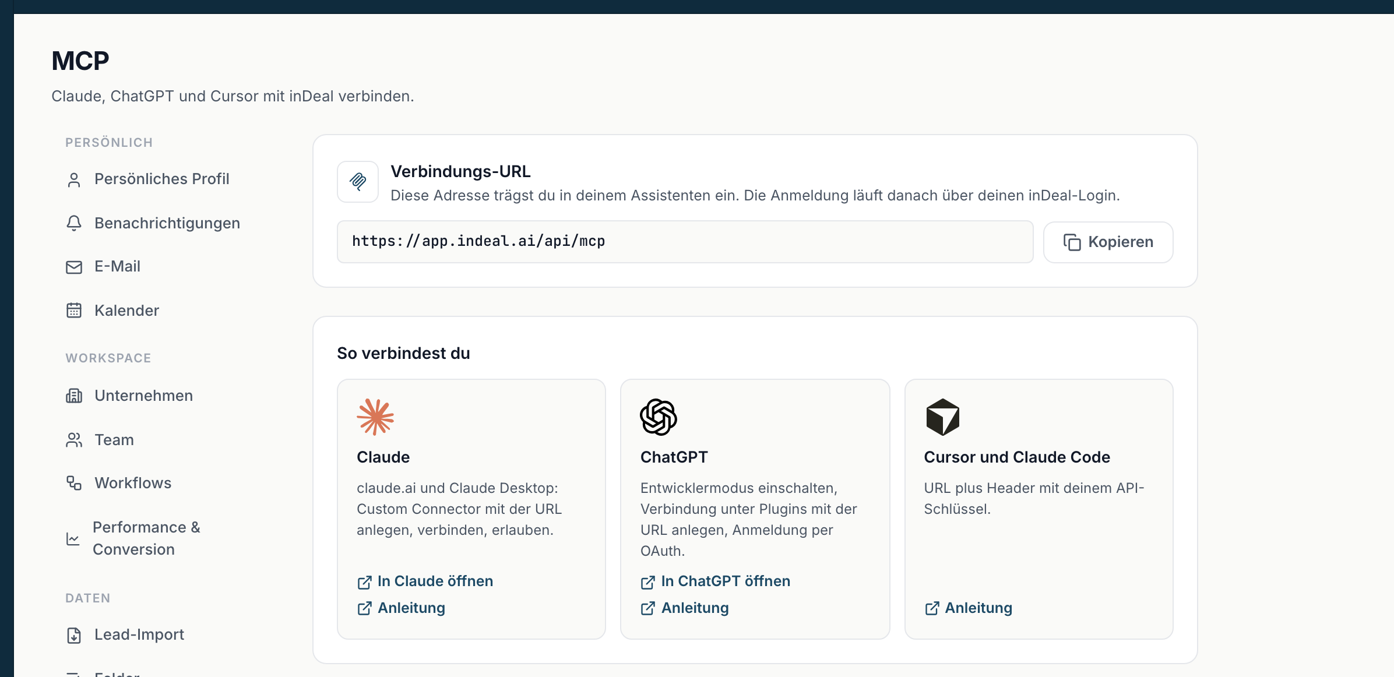Open the In Claude öffnen link
Image resolution: width=1394 pixels, height=677 pixels.
click(435, 581)
